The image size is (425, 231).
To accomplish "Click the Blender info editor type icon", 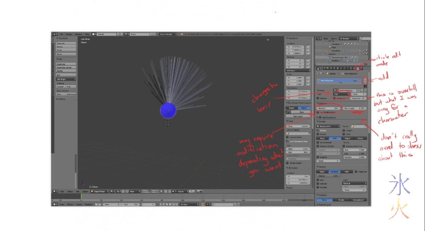I will (x=54, y=34).
